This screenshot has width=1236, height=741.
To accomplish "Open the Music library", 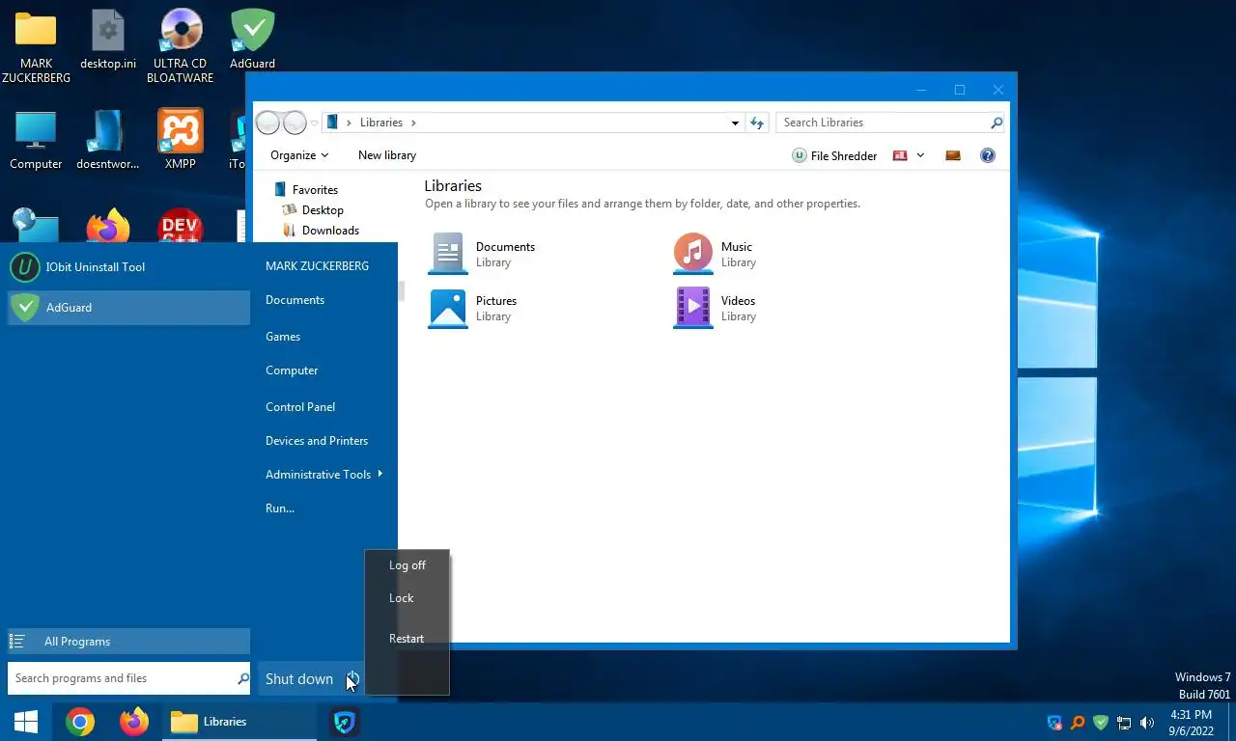I will [715, 254].
